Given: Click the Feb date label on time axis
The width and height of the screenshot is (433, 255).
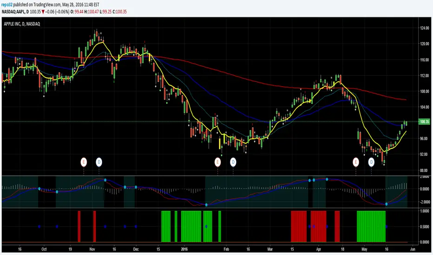Looking at the screenshot, I should (226, 249).
